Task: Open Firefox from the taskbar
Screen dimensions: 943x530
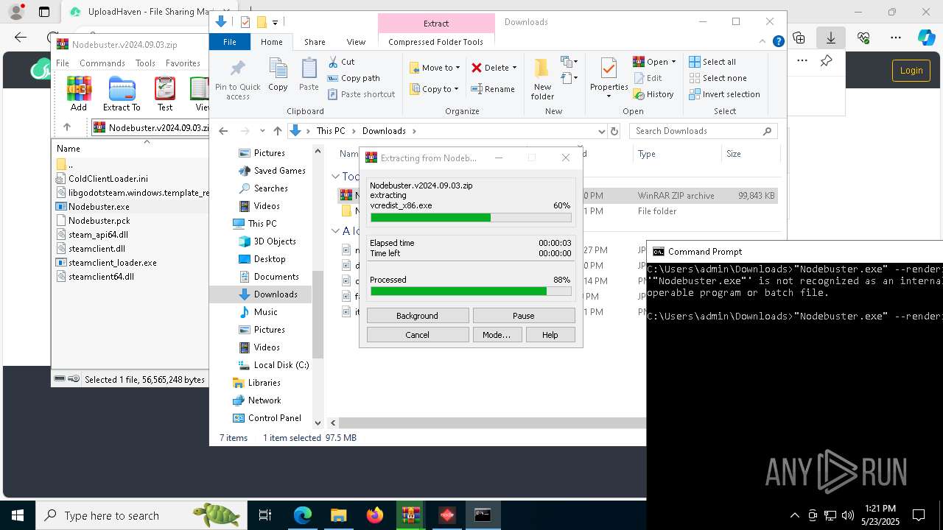Action: click(375, 515)
